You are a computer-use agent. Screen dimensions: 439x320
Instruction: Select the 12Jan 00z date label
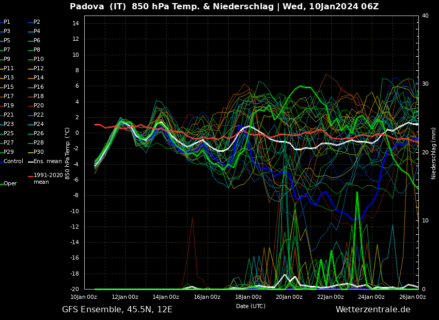[125, 297]
